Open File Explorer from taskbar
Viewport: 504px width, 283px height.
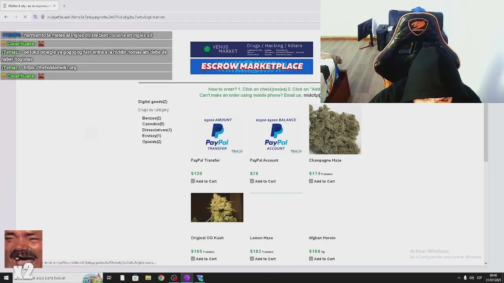[148, 278]
